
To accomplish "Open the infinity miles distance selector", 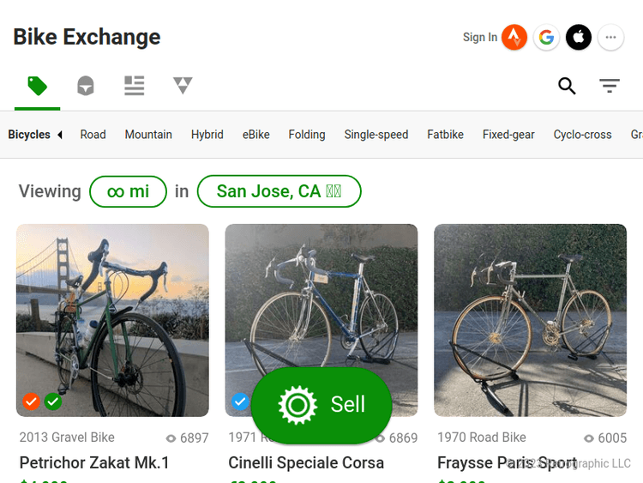I will pyautogui.click(x=128, y=191).
